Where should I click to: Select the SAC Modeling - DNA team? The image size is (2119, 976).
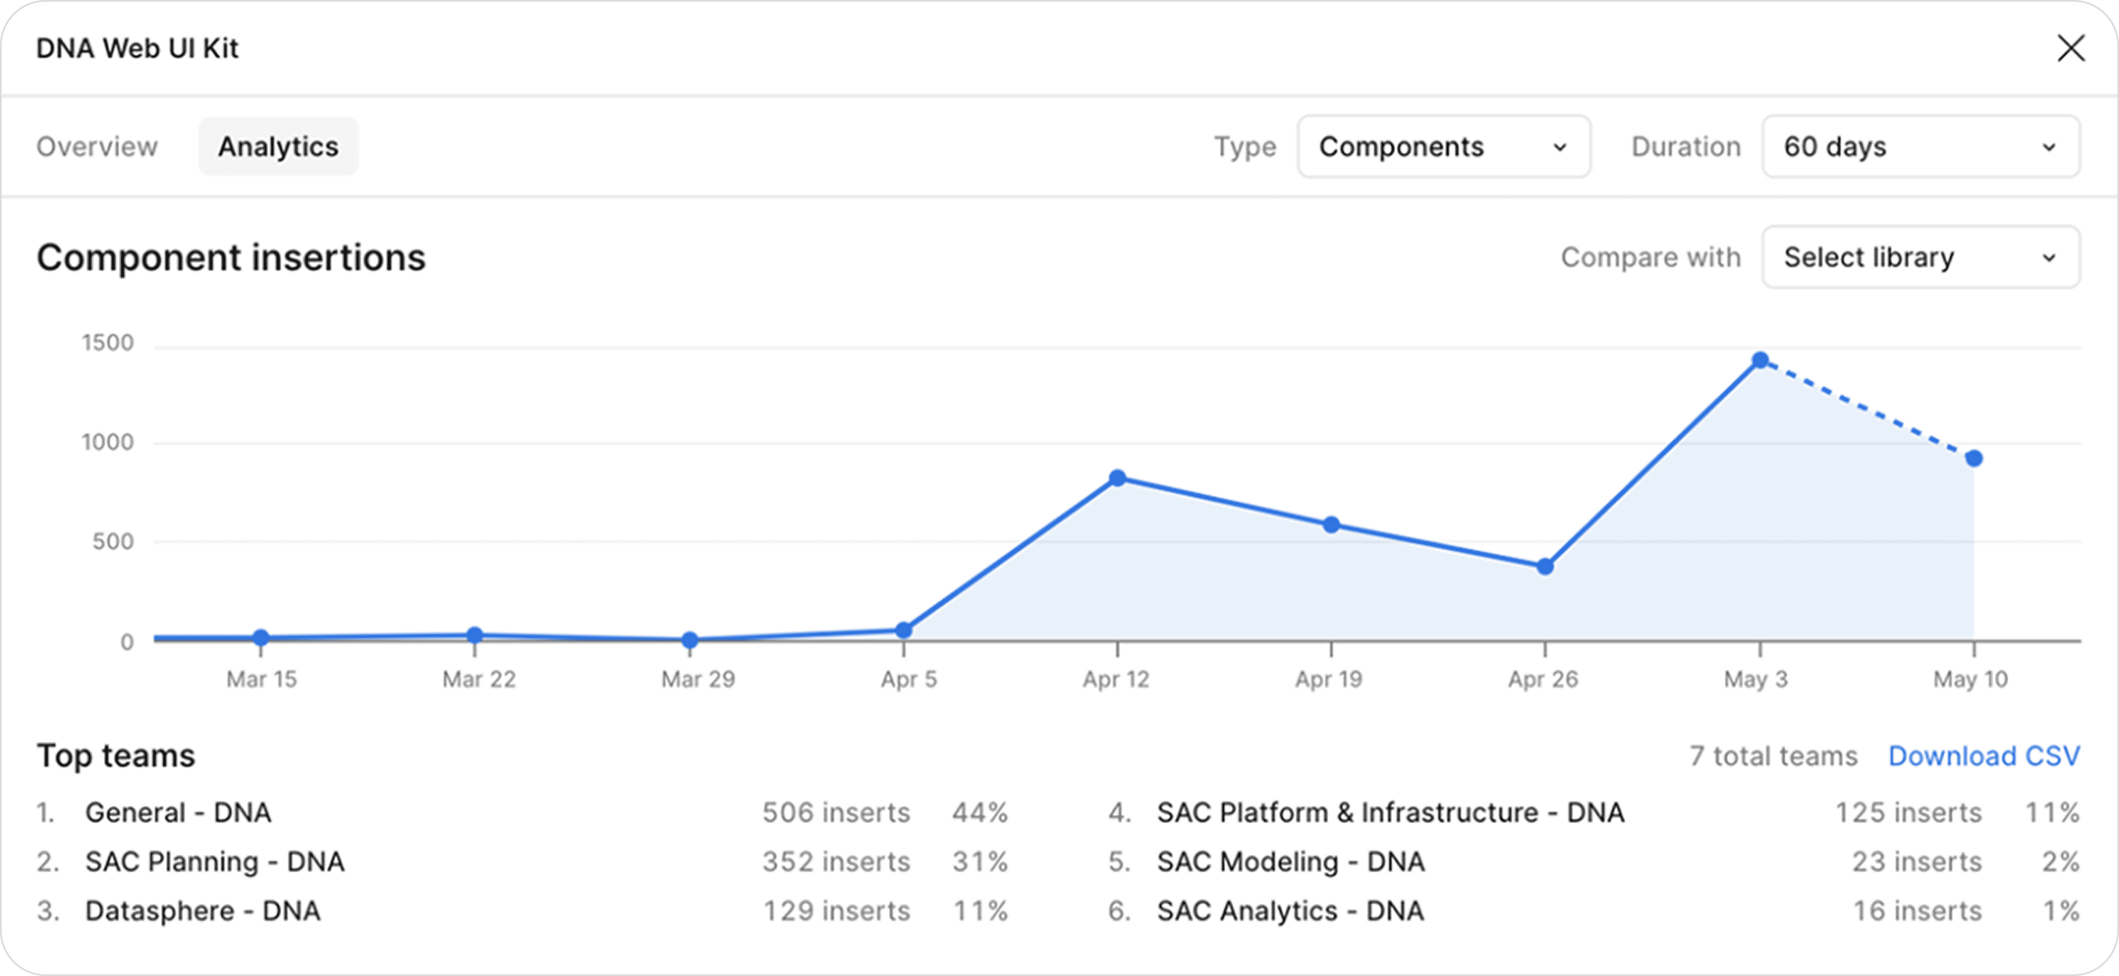point(1291,862)
